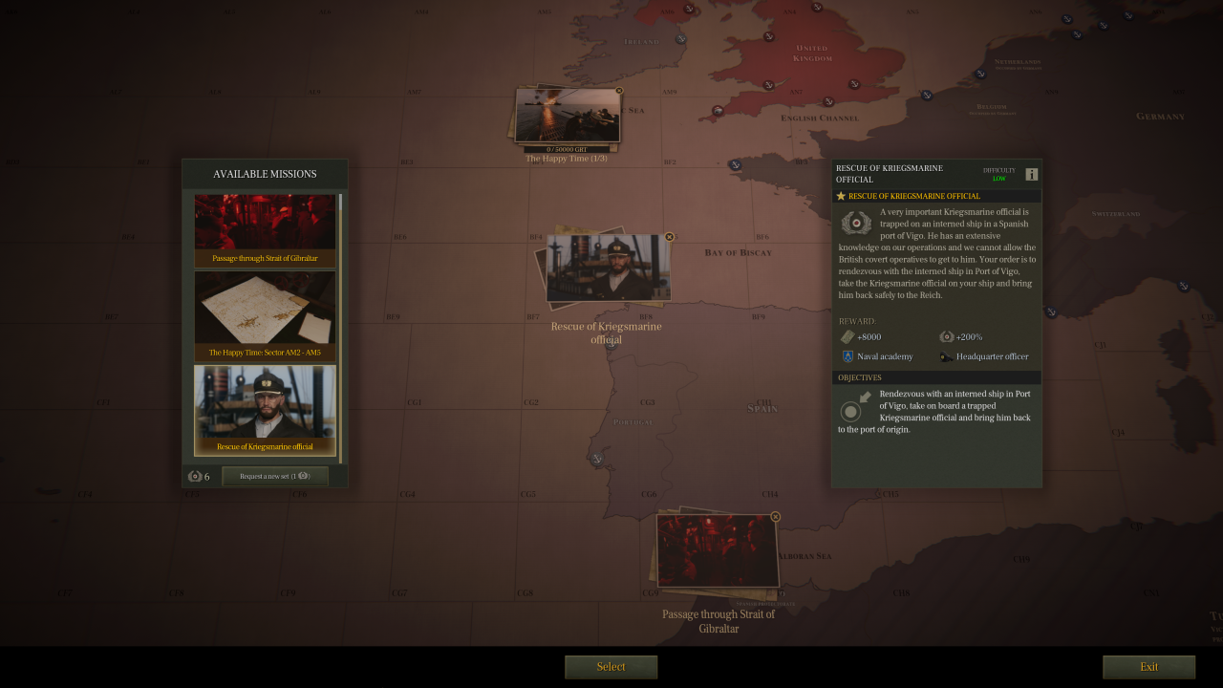Request a new set of missions
Viewport: 1223px width, 688px height.
(275, 476)
